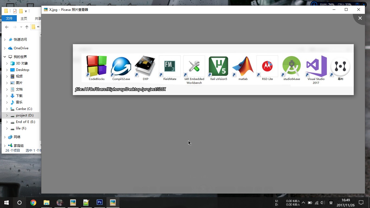
Task: Click the Visual Studio 2017 icon
Action: [316, 66]
